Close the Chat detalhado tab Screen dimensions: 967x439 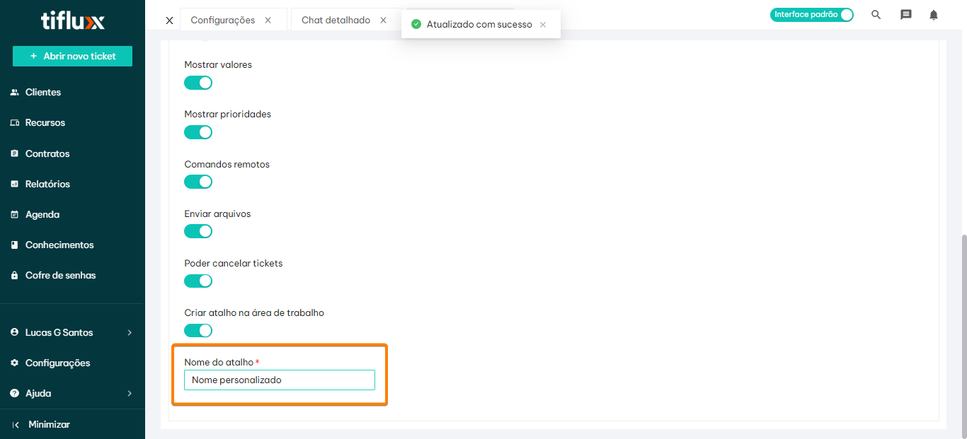coord(383,21)
